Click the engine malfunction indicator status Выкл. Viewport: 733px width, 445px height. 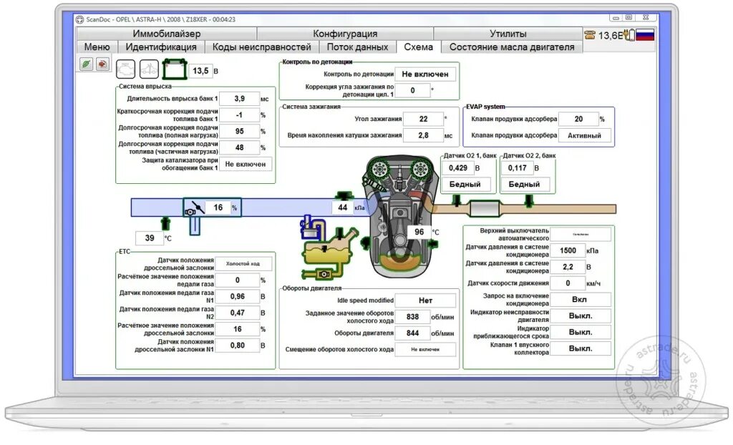pyautogui.click(x=580, y=316)
